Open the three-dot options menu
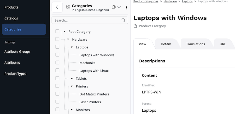Screen dimensions: 235x114 126,8
